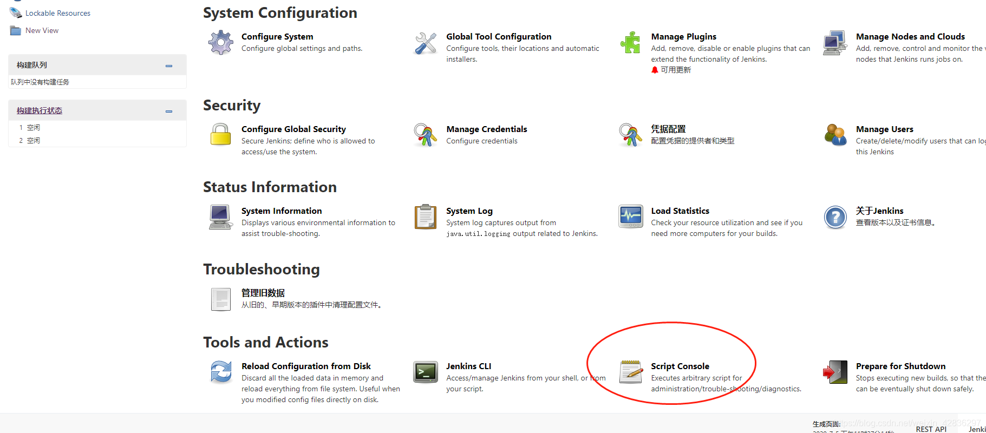The image size is (986, 433).
Task: Click the 可用更新 text under Manage Plugins
Action: 676,70
